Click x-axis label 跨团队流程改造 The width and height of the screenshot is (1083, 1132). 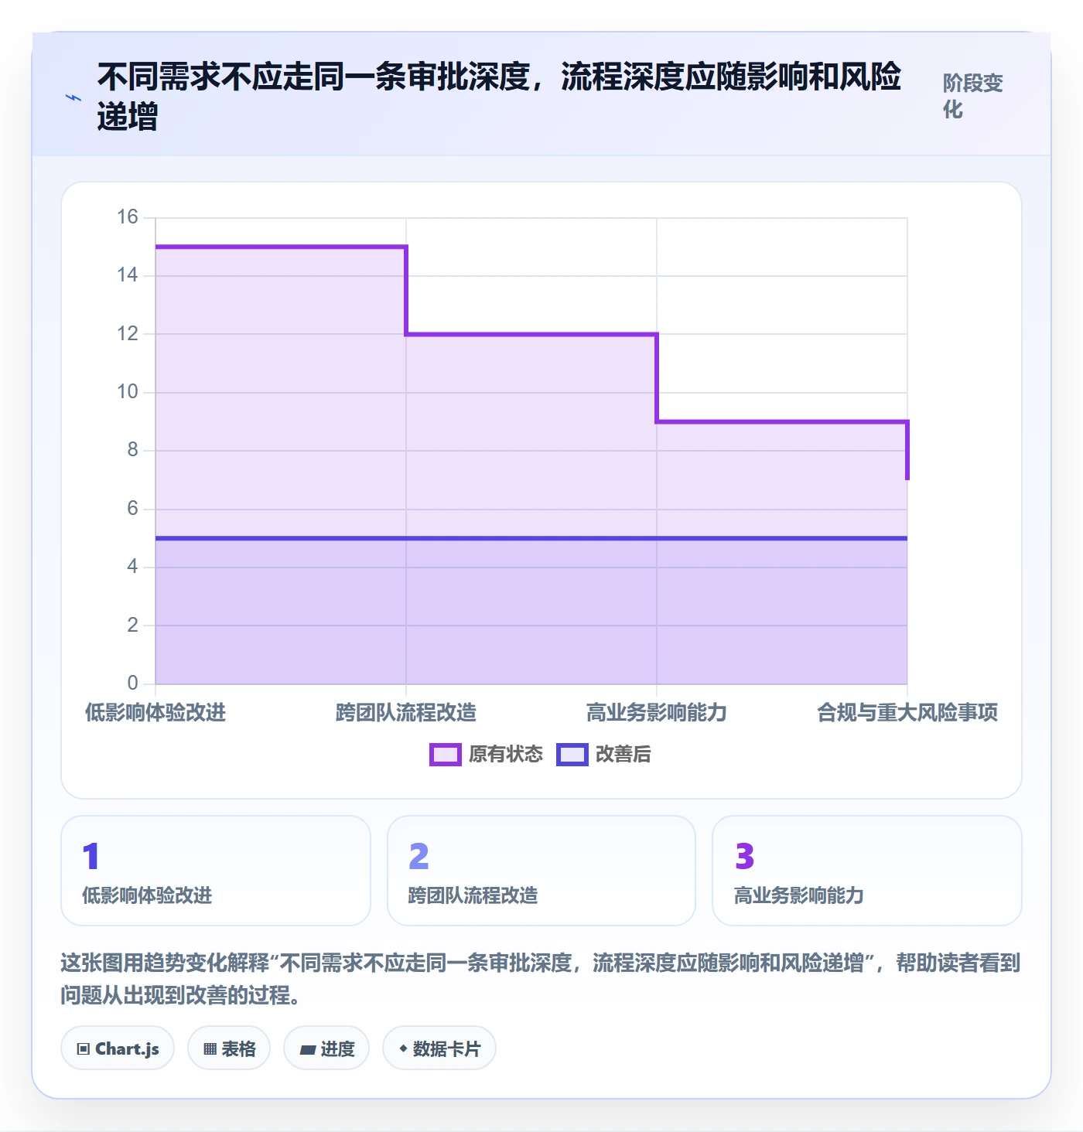click(406, 713)
